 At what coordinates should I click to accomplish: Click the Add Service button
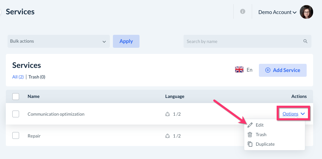[x=282, y=70]
